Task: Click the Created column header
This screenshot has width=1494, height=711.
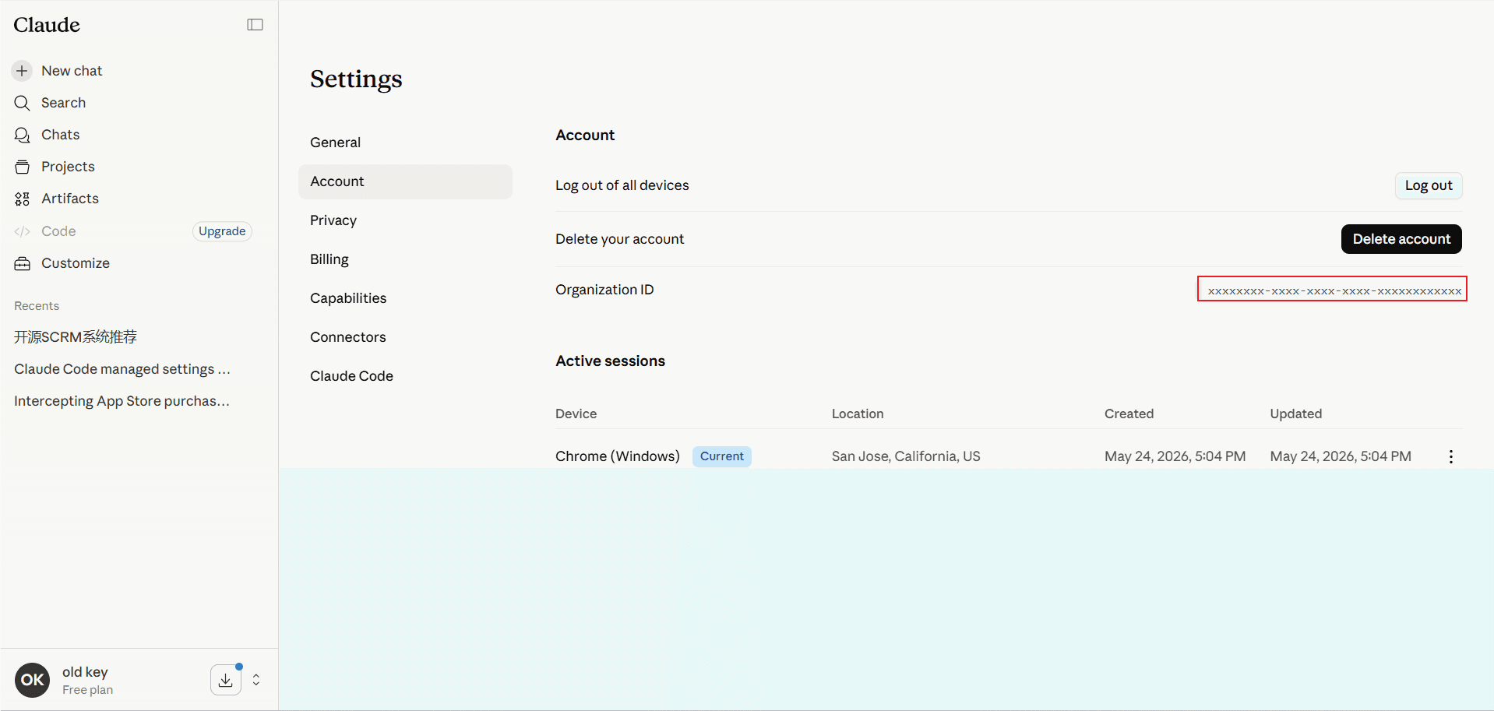Action: tap(1129, 414)
